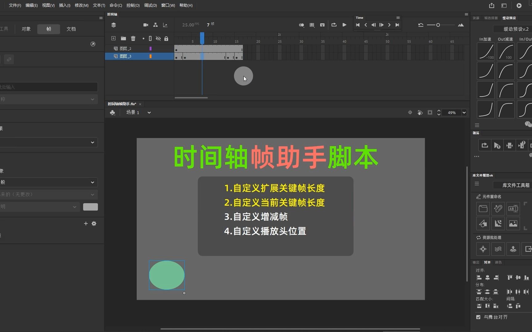The height and width of the screenshot is (332, 532).
Task: Go to first frame in Time panel
Action: point(358,25)
